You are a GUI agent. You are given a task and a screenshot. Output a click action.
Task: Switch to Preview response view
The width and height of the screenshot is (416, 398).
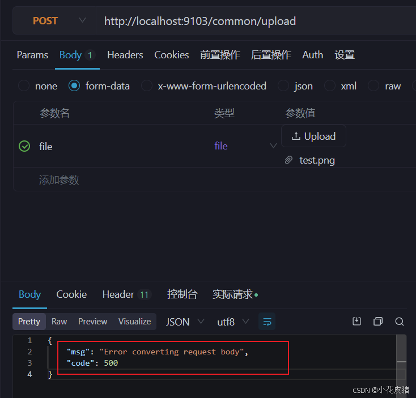[92, 322]
